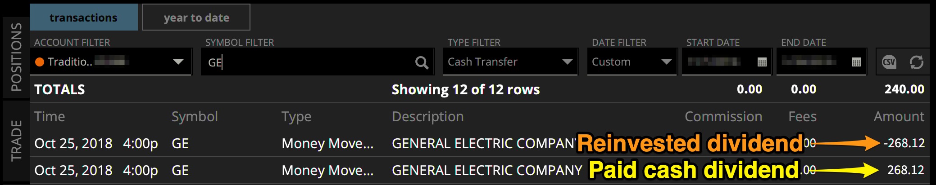Switch to the year to date tab
936x185 pixels.
196,18
